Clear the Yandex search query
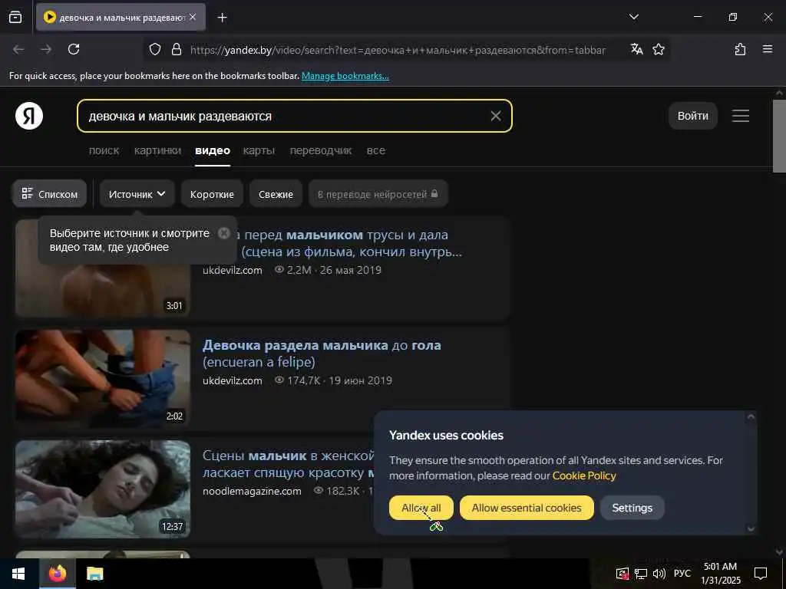 pyautogui.click(x=496, y=116)
